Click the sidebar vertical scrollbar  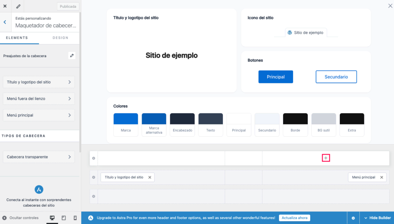(80, 83)
